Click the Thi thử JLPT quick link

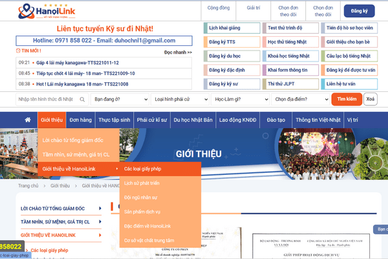290,84
